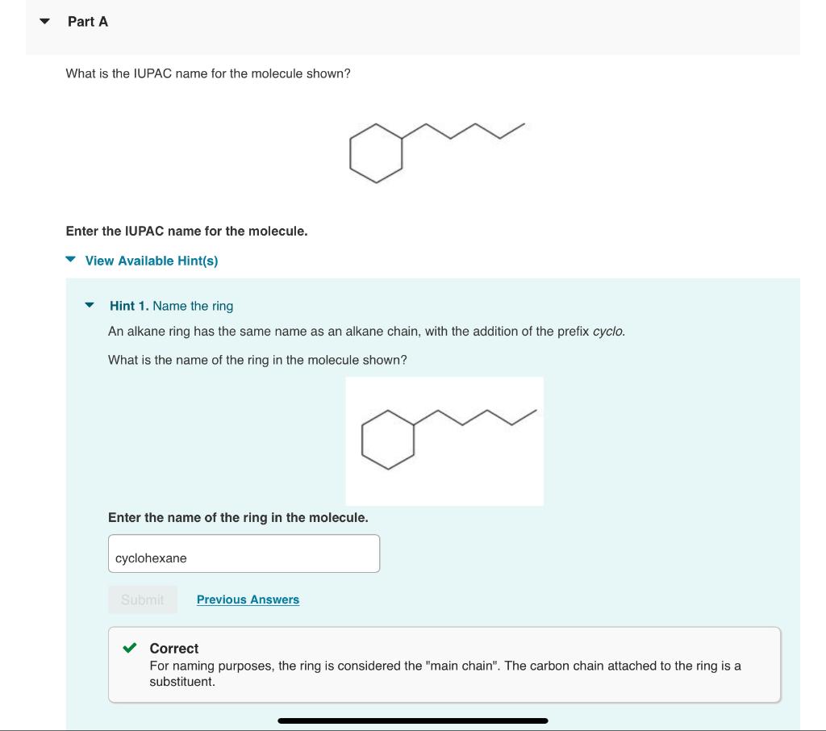826x731 pixels.
Task: Click the teal triangle beside View Available Hint(s)
Action: (x=69, y=261)
